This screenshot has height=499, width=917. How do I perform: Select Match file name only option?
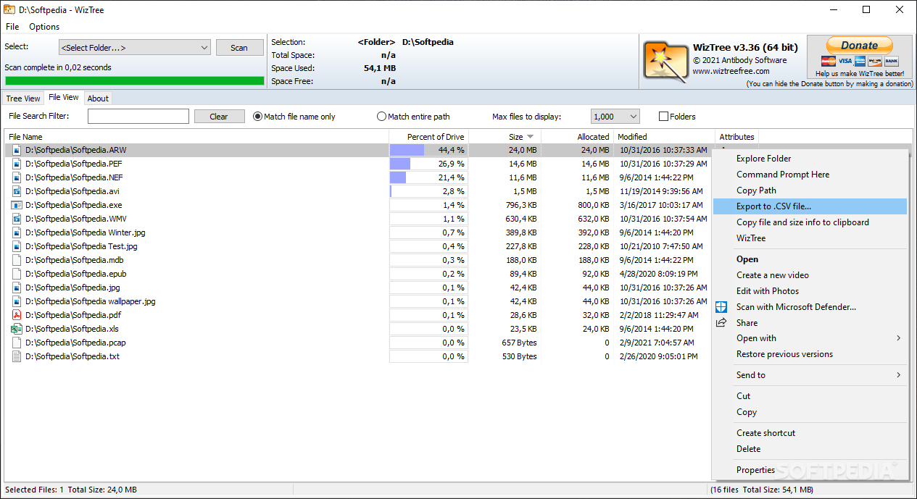(x=294, y=117)
